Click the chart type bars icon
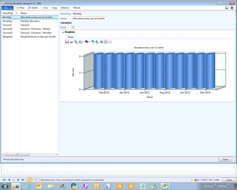Screen dimensions: 237x190 [x=76, y=42]
